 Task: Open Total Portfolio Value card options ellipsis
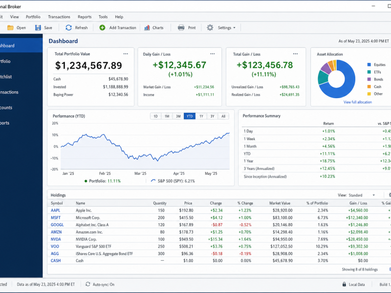click(x=126, y=54)
